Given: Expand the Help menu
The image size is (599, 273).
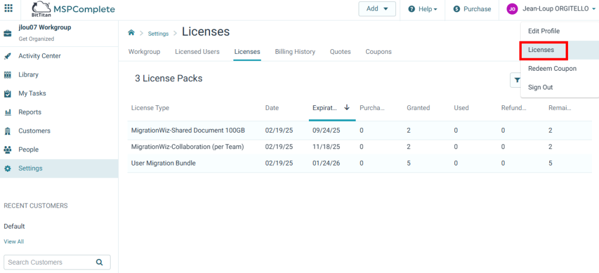Looking at the screenshot, I should click(422, 9).
